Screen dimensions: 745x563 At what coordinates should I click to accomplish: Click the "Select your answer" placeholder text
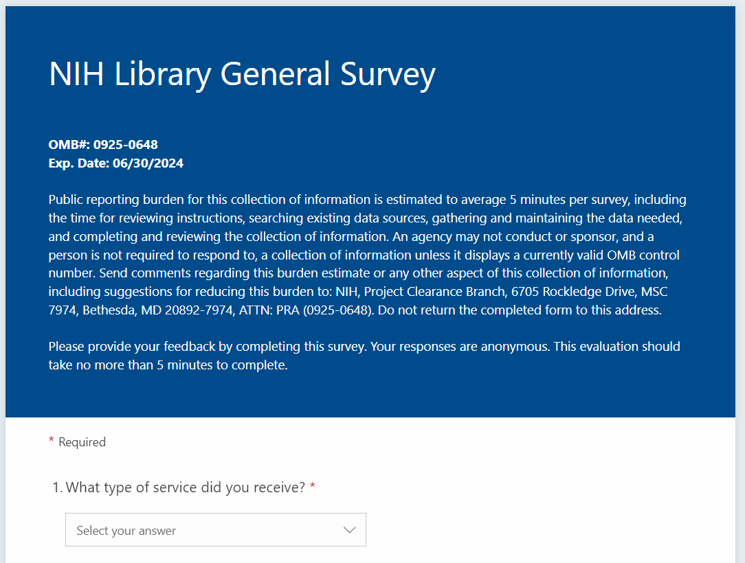click(x=126, y=531)
